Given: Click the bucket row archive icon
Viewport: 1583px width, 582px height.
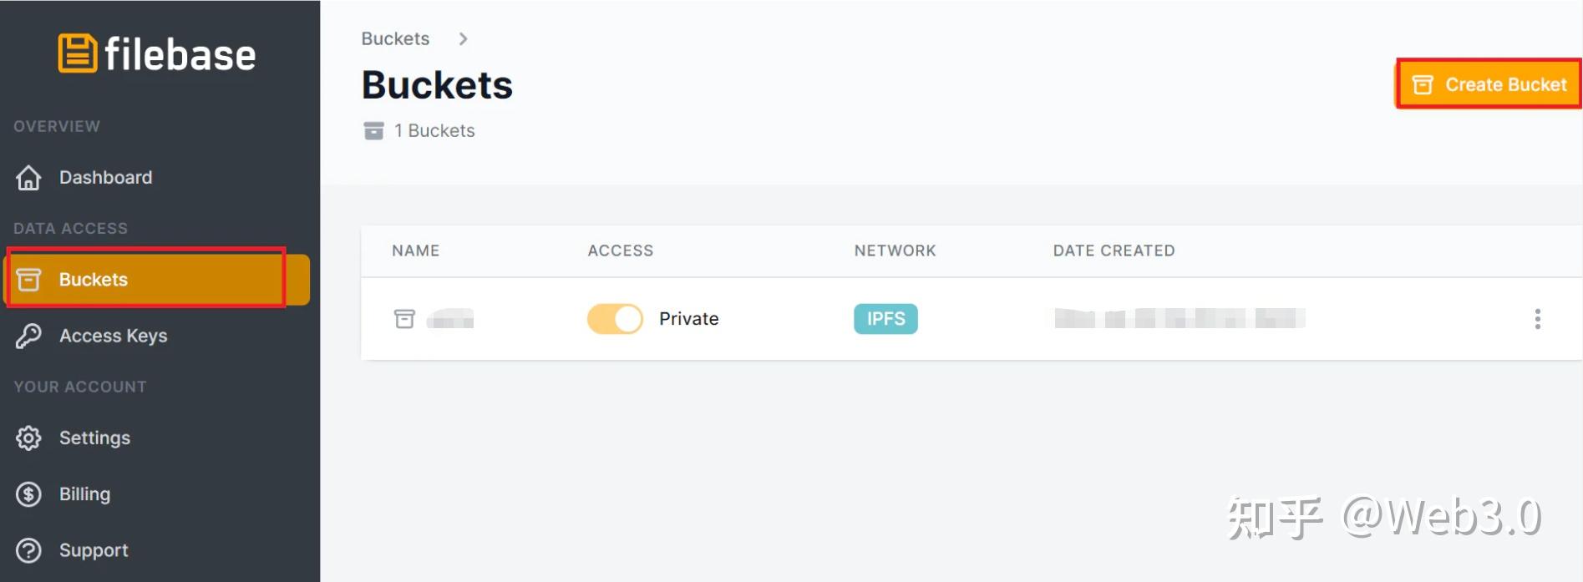Looking at the screenshot, I should point(404,319).
